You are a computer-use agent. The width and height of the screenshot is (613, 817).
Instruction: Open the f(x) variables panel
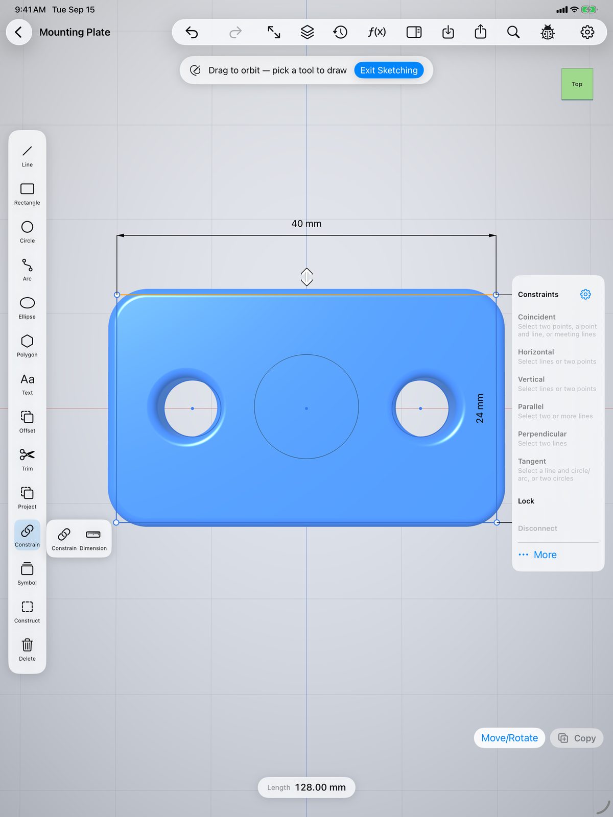coord(377,32)
